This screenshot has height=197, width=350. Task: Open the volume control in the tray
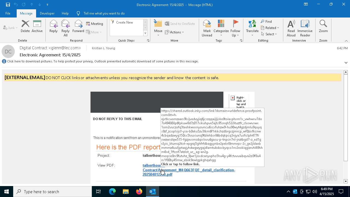(315, 192)
